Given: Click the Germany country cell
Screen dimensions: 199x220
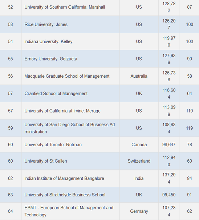Looking at the screenshot, I should (139, 211).
